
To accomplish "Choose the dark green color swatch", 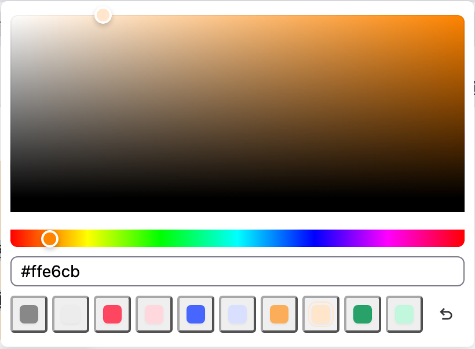I will coord(363,314).
